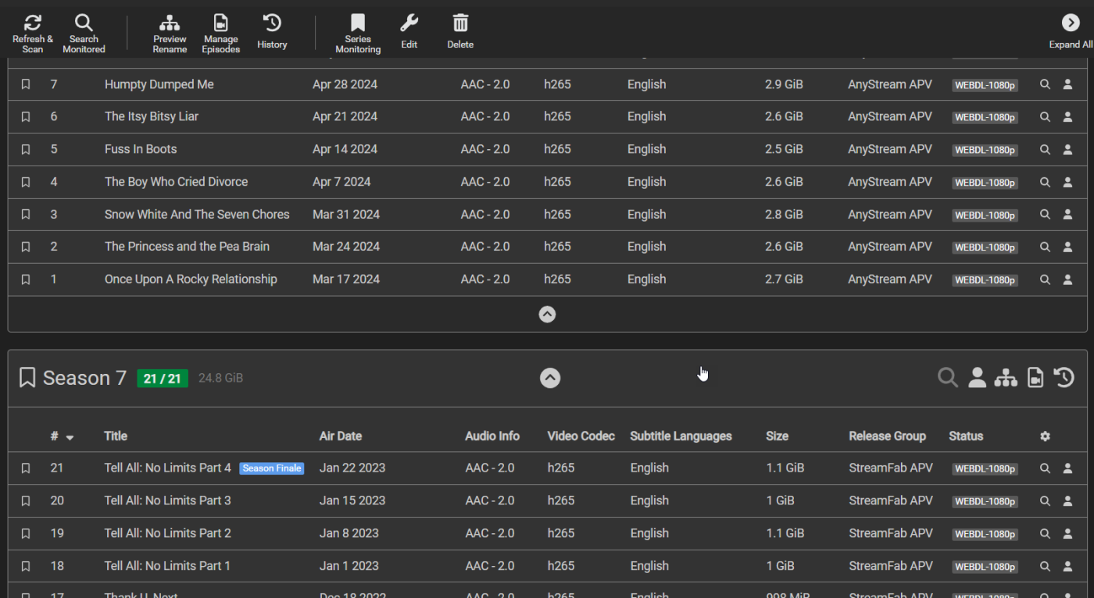Search for The Itsy Bitsy Liar episode
The width and height of the screenshot is (1094, 598).
click(1045, 117)
